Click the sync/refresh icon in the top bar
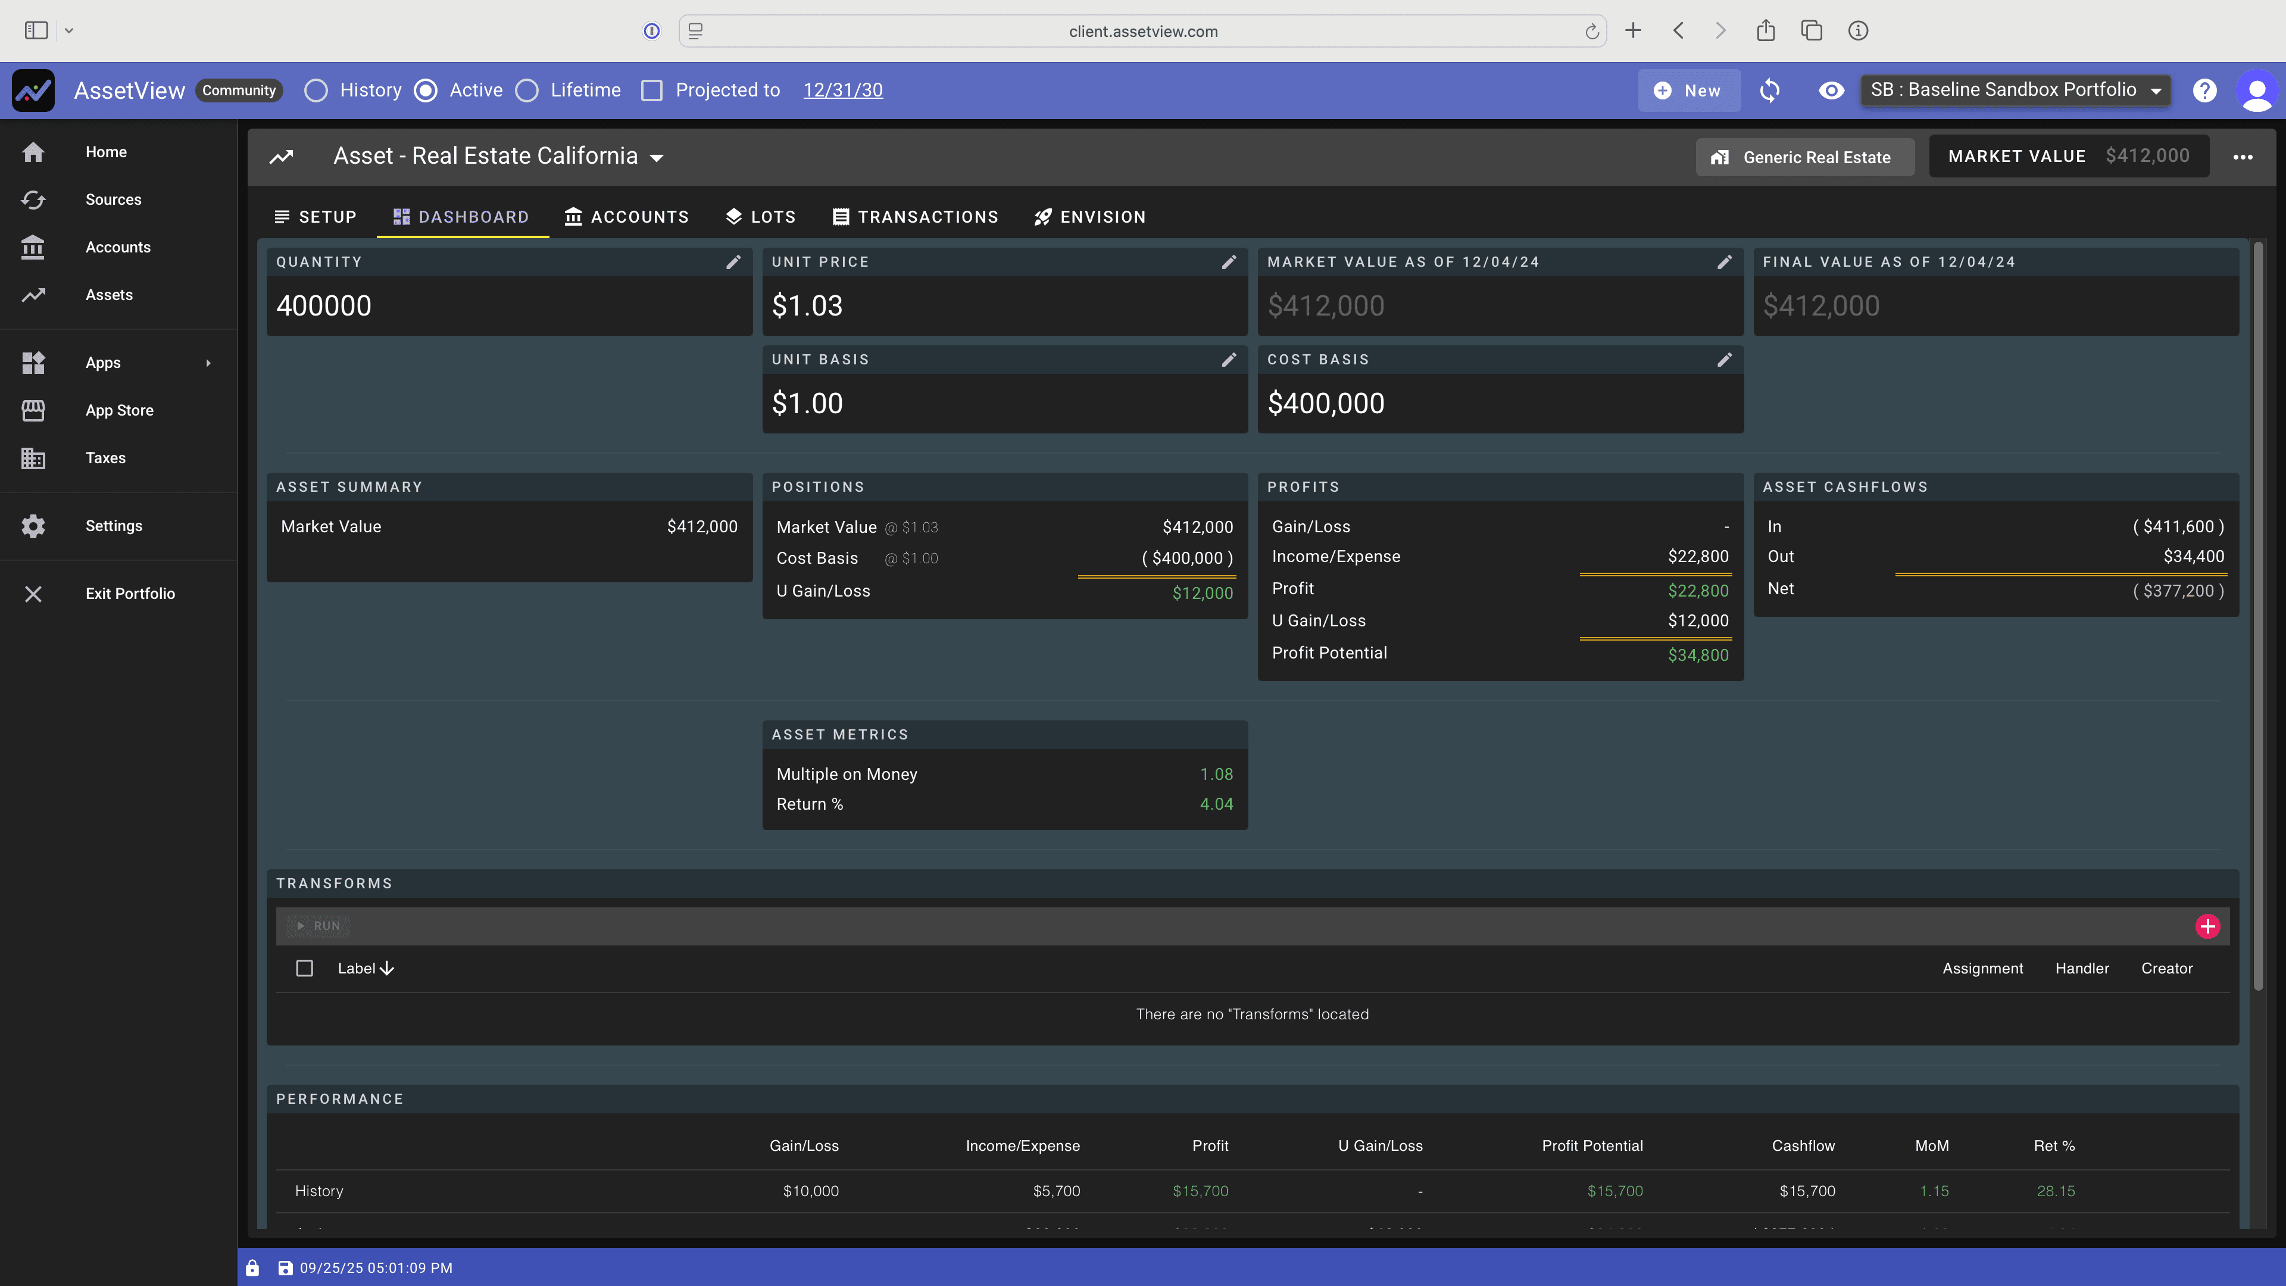Screen dimensions: 2286x1286 1769,90
